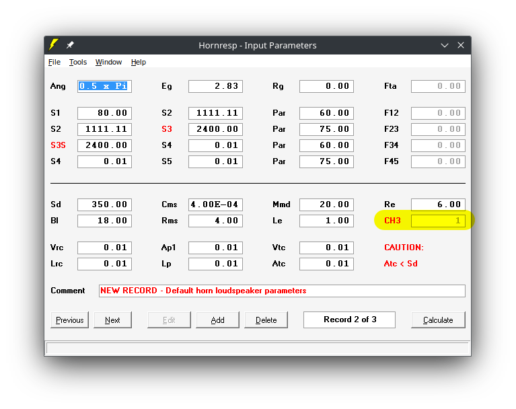Viewport: 516px width, 409px height.
Task: Click the S4 field in the F34 row
Action: click(215, 145)
